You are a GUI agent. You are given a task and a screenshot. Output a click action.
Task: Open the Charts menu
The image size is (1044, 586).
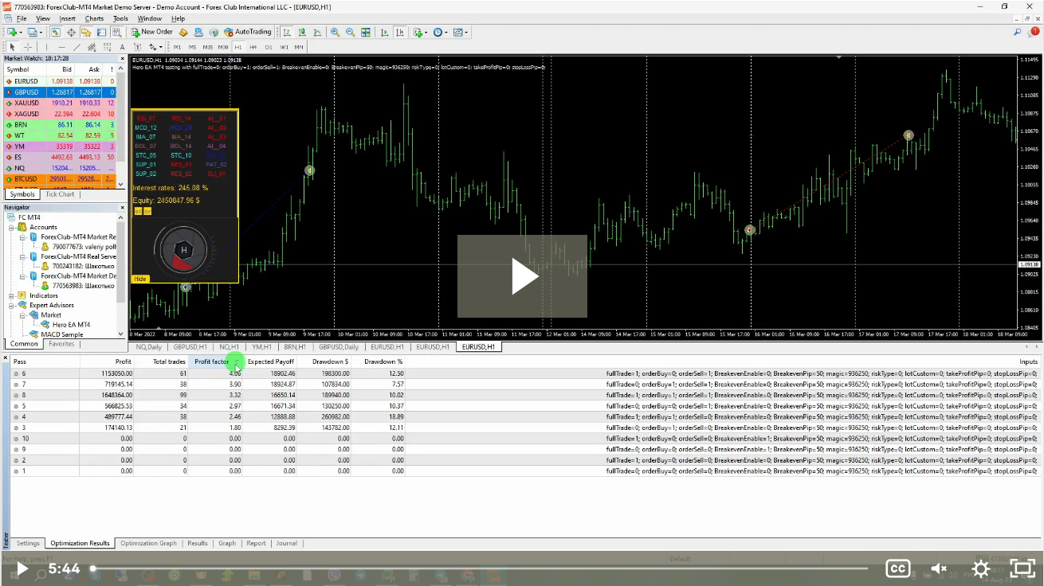tap(94, 18)
